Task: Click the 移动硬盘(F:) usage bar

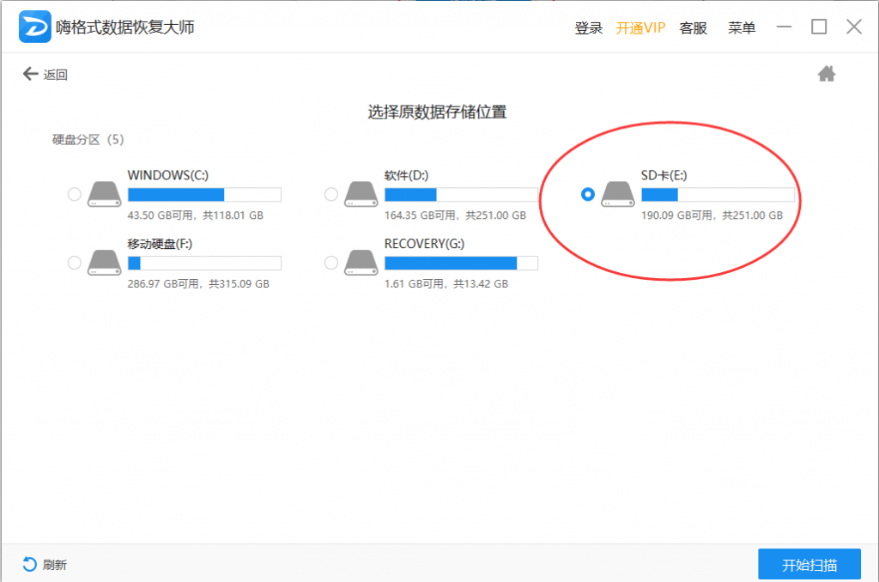Action: click(204, 263)
